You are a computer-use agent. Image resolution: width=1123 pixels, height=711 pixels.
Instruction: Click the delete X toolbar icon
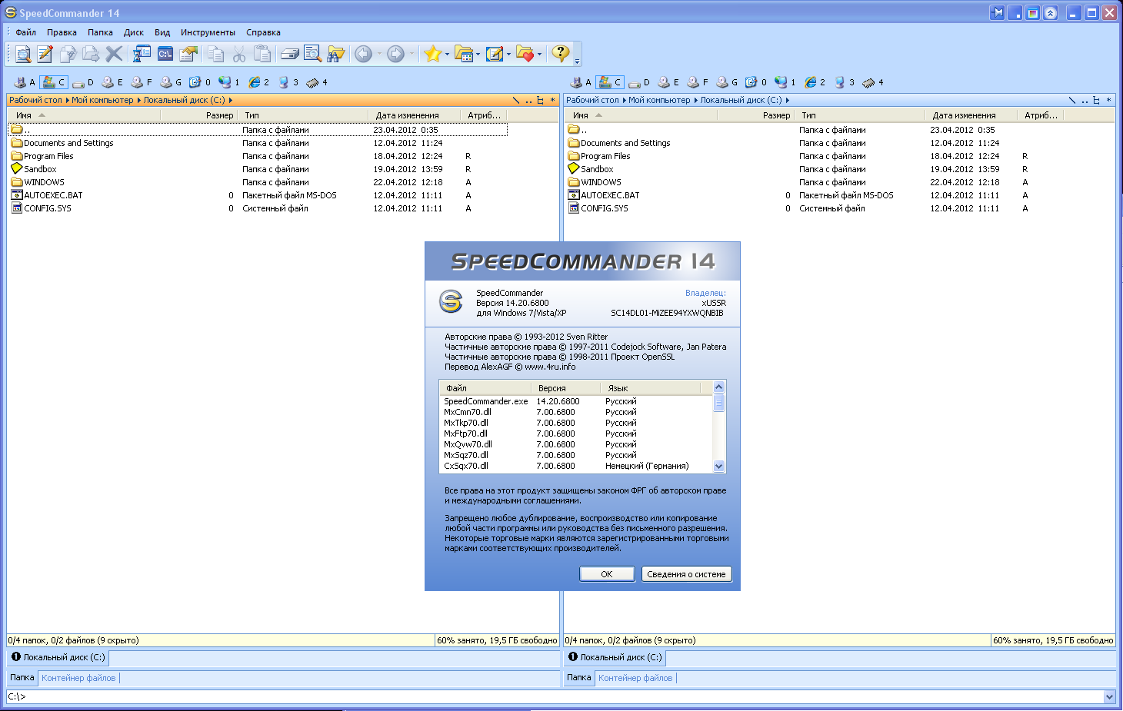tap(114, 54)
